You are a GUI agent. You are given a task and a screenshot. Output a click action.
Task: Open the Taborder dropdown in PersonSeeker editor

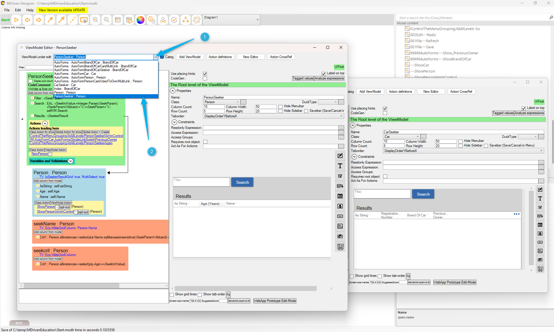(x=341, y=116)
